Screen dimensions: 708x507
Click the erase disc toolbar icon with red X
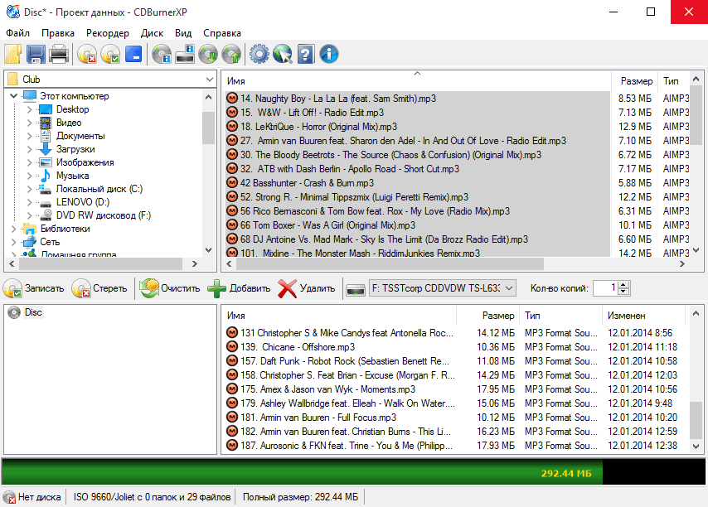pos(87,54)
